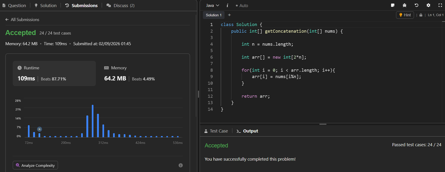Click 'You have successfully completed this problem!' message
Screen dimensions: 445x172
[x=250, y=159]
